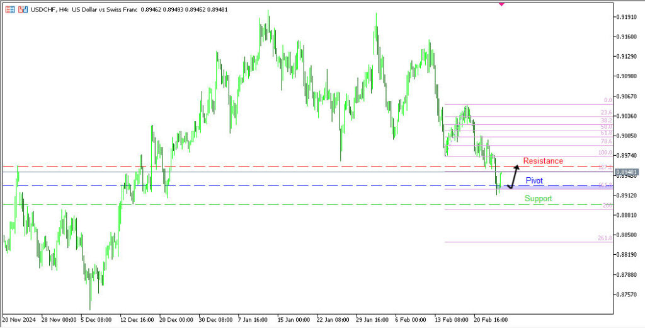Click the magenta triangle marker at chart top
Screen dimensions: 645x328
point(501,3)
